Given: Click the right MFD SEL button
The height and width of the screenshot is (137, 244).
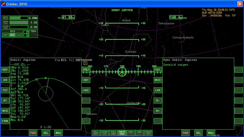Looking at the screenshot, I should tap(198, 133).
